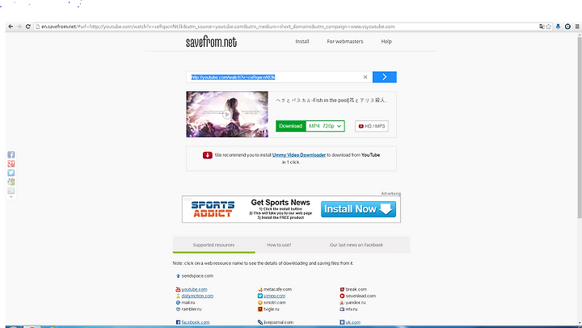This screenshot has height=328, width=582.
Task: Click the page vertical scrollbar thumb
Action: pyautogui.click(x=579, y=126)
